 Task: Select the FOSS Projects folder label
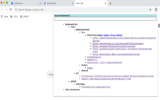[93, 35]
